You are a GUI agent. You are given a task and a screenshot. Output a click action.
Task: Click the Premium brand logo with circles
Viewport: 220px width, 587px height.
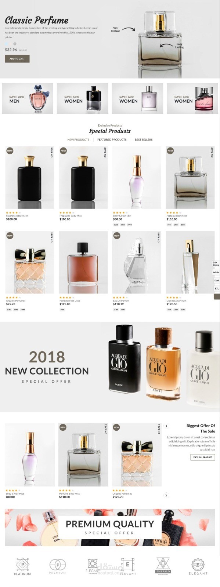(x=58, y=566)
